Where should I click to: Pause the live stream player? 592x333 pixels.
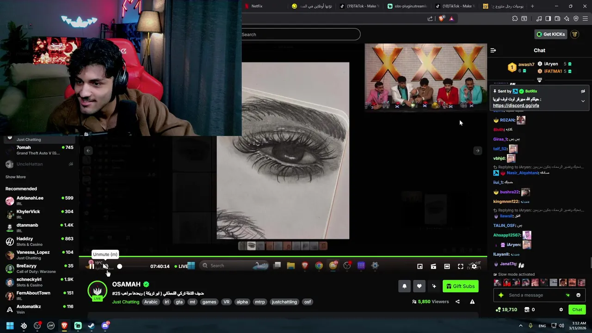pyautogui.click(x=92, y=266)
